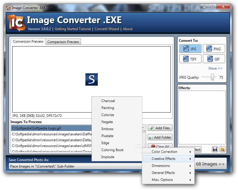Open the Convert! Wizard link

(107, 29)
